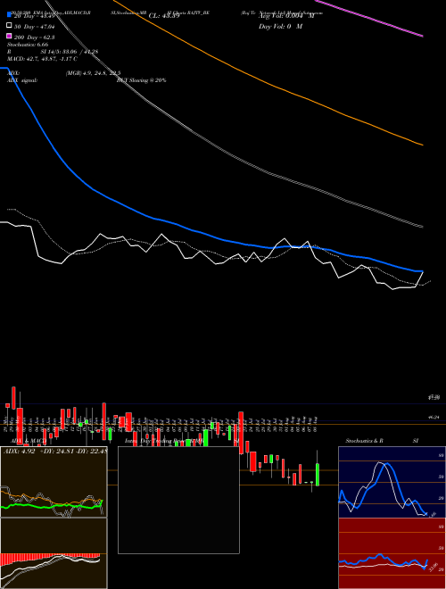
Task: Click the 'ADX & MACD' panel heading
Action: pos(29,441)
